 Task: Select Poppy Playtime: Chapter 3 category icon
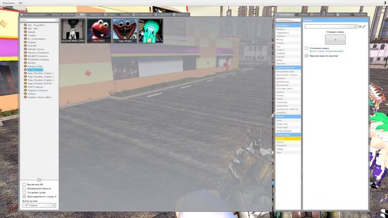point(25,80)
